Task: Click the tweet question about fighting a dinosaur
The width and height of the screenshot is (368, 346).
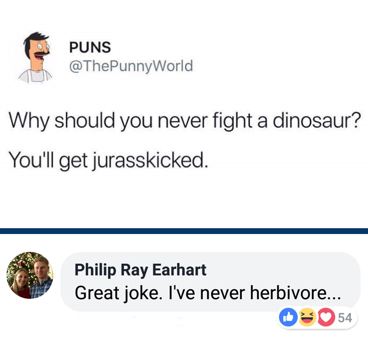Action: tap(185, 120)
